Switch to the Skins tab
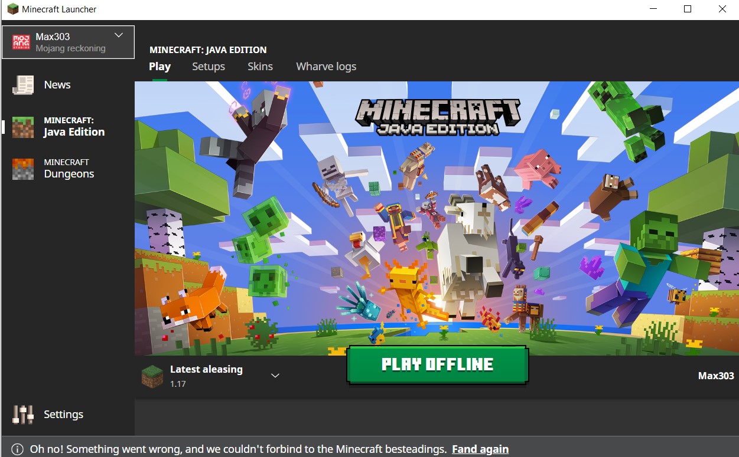The height and width of the screenshot is (457, 739). pos(260,67)
